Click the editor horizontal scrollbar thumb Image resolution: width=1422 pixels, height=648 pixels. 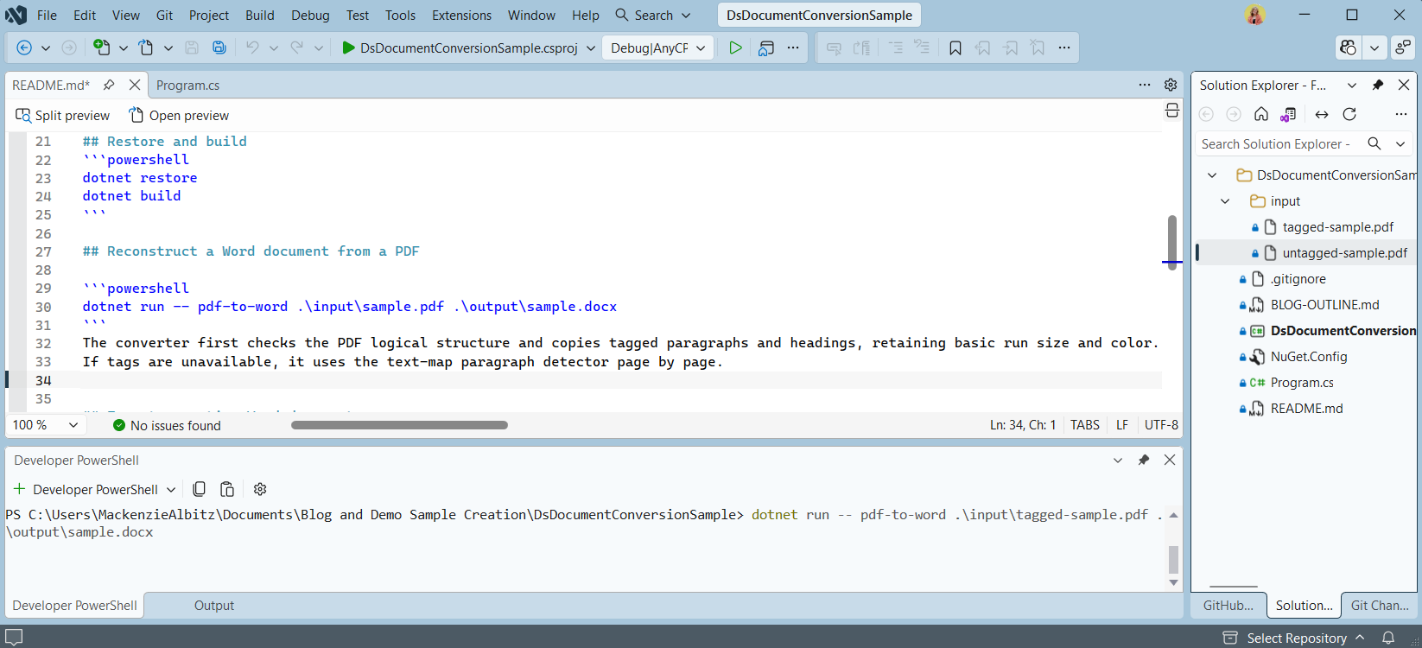[x=399, y=425]
